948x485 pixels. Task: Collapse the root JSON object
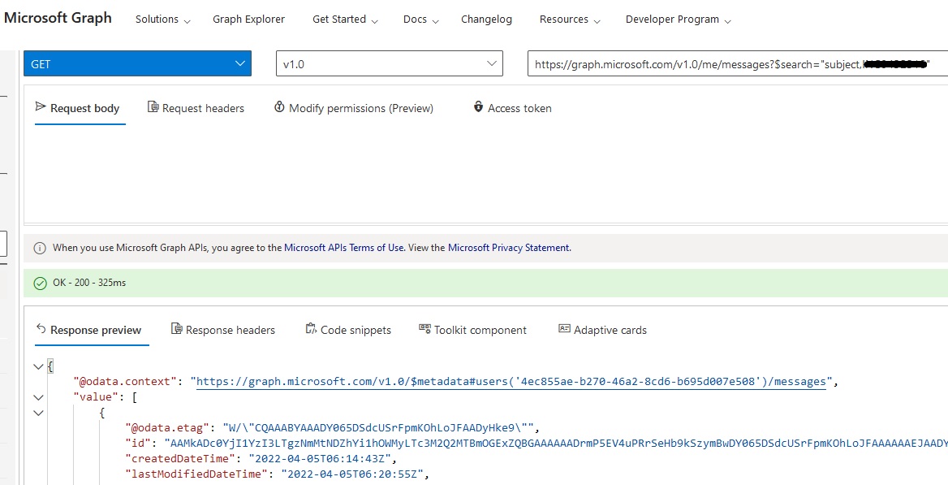click(39, 366)
